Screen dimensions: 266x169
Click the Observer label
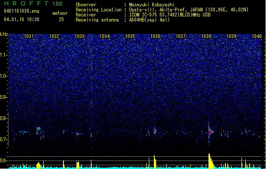86,5
